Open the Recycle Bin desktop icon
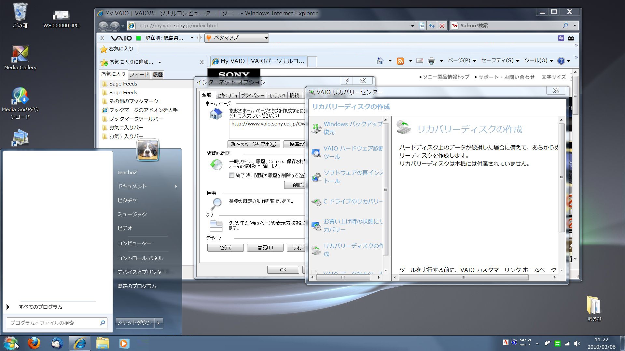Screen dimensions: 625x351 coord(20,15)
